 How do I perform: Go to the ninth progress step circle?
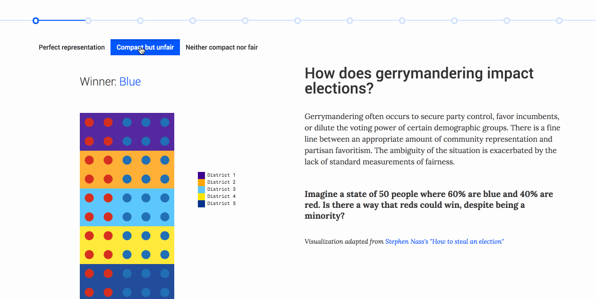coord(454,20)
